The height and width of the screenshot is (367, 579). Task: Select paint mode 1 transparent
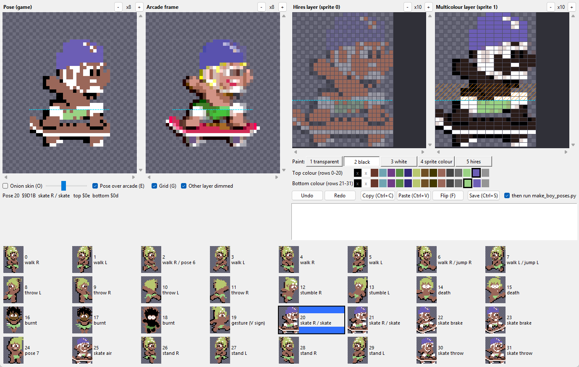click(x=324, y=162)
